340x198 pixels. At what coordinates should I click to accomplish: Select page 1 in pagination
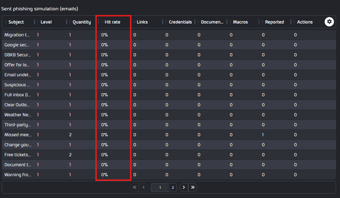pyautogui.click(x=160, y=187)
